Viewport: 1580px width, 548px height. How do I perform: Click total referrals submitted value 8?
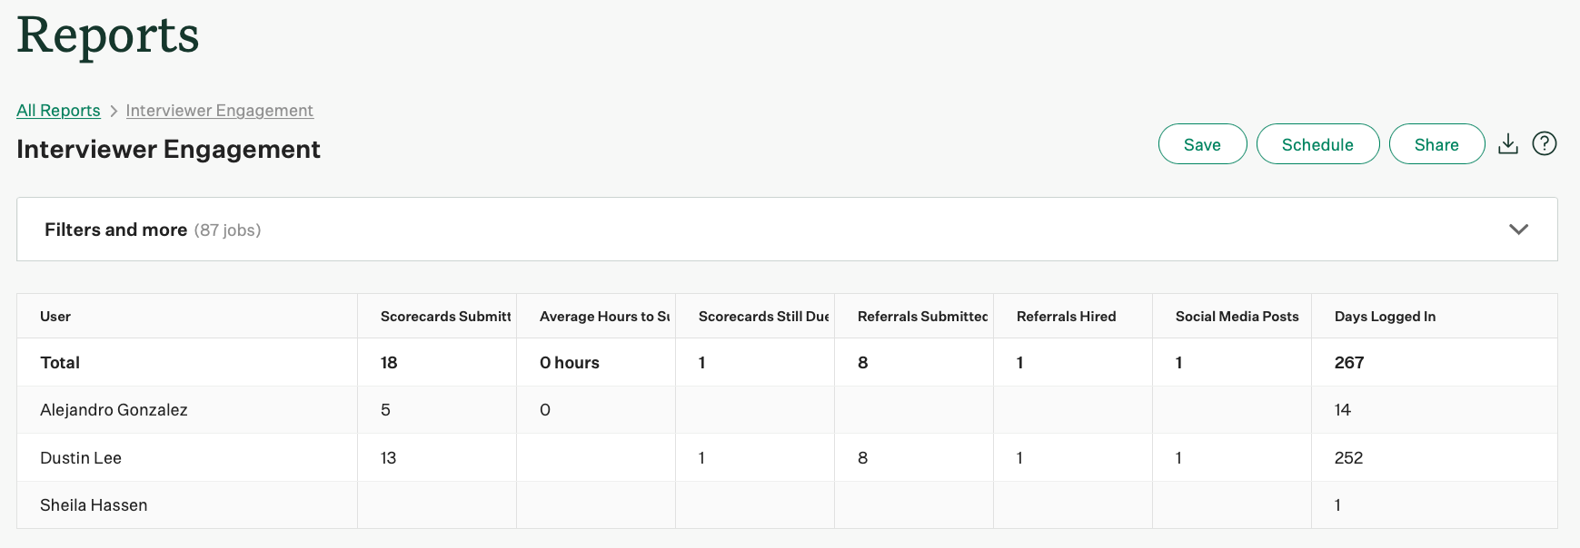tap(862, 363)
